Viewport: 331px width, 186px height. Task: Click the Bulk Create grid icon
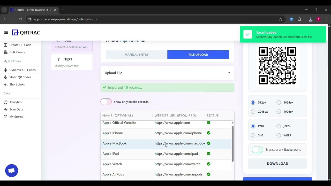point(5,52)
